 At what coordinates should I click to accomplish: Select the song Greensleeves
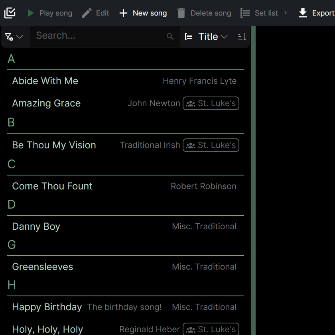click(126, 267)
